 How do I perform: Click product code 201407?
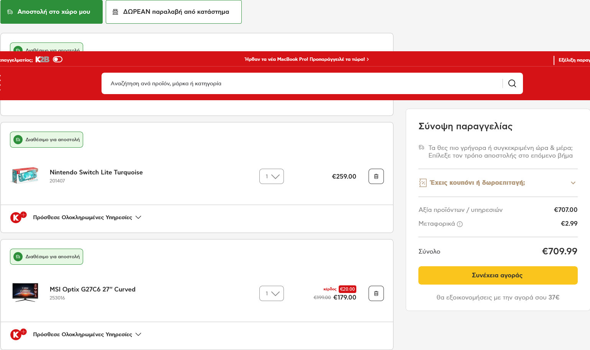[57, 181]
